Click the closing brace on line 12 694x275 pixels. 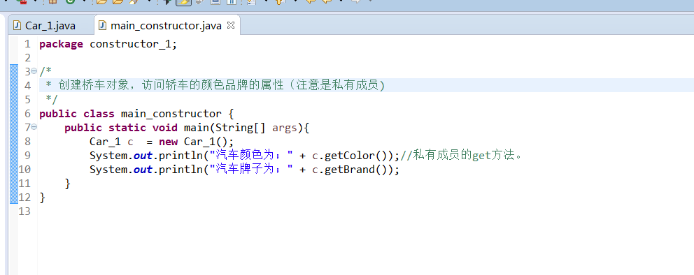click(43, 198)
